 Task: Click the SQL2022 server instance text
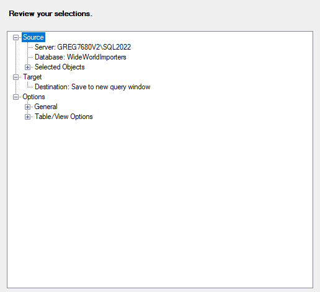point(117,47)
